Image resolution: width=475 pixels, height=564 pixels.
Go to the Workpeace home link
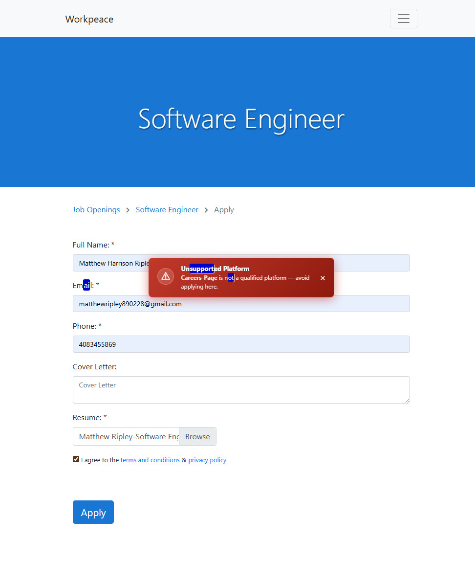pyautogui.click(x=89, y=19)
